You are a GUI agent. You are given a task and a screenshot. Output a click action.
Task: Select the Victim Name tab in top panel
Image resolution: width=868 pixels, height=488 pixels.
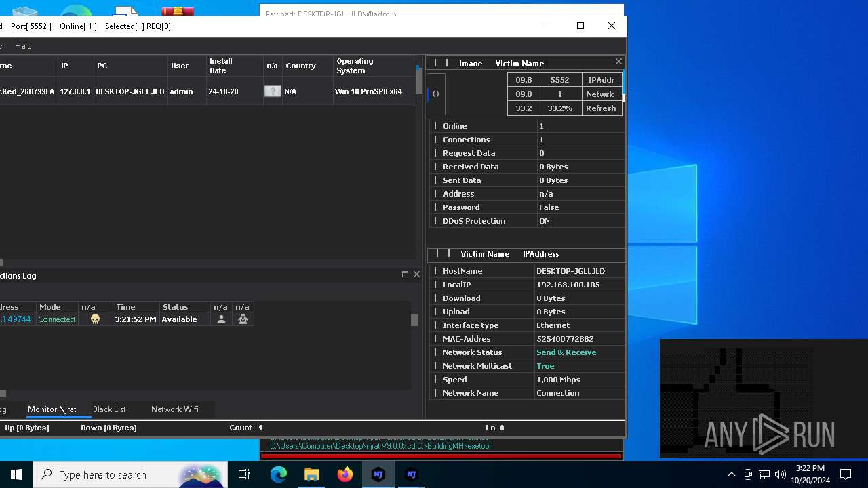click(x=519, y=64)
